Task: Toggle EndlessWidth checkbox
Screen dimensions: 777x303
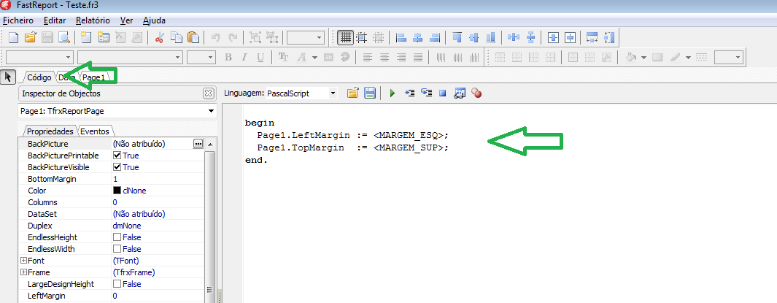Action: click(117, 249)
